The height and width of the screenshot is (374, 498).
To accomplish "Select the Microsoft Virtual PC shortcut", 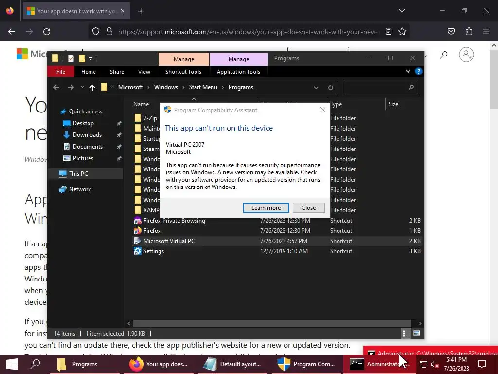I will [x=169, y=241].
